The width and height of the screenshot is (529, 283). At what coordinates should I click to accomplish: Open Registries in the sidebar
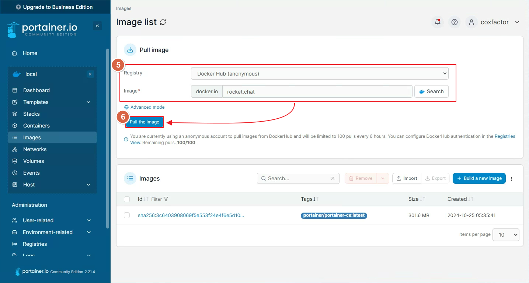52,244
